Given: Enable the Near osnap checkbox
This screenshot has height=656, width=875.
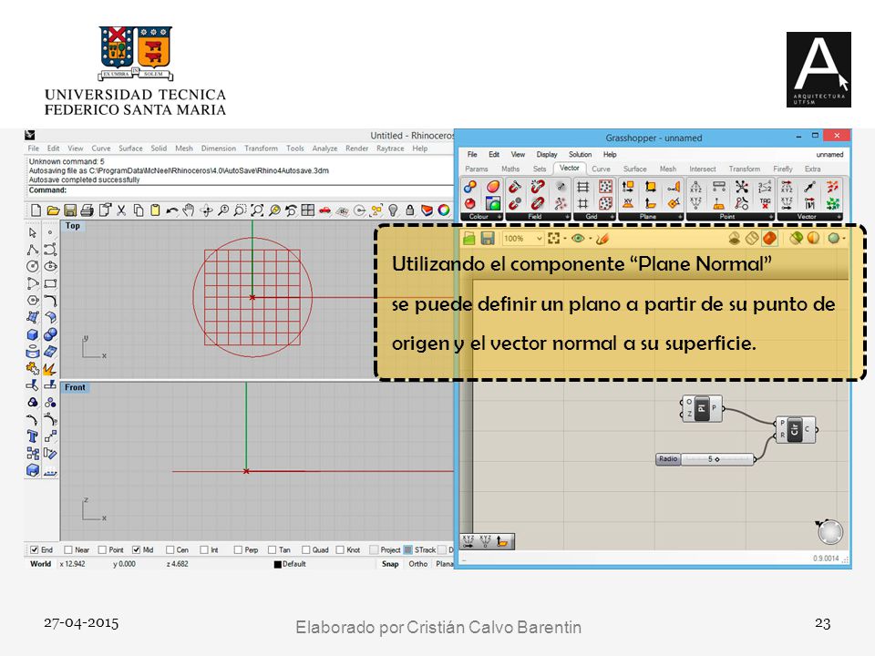Looking at the screenshot, I should [68, 549].
